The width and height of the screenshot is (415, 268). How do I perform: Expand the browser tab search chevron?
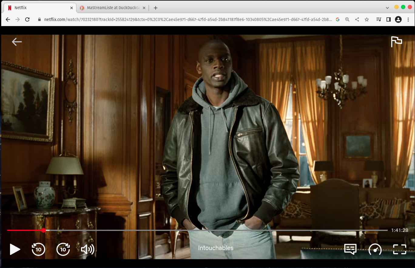(x=388, y=8)
